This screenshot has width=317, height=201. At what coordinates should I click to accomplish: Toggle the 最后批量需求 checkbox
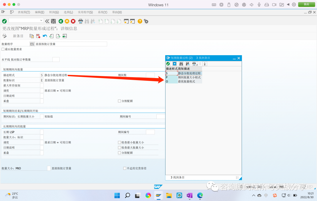tap(3, 49)
